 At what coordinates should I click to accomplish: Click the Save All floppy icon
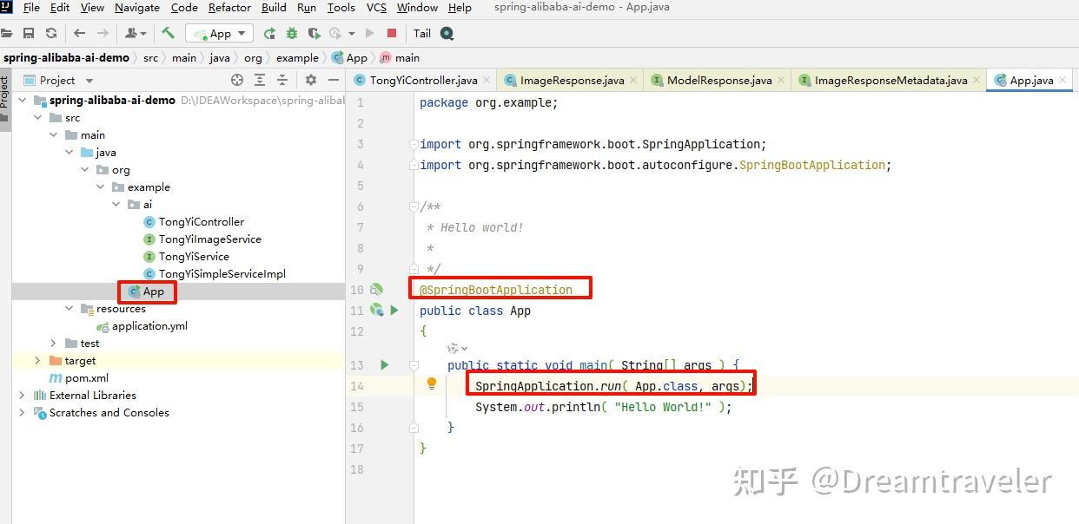[x=29, y=33]
